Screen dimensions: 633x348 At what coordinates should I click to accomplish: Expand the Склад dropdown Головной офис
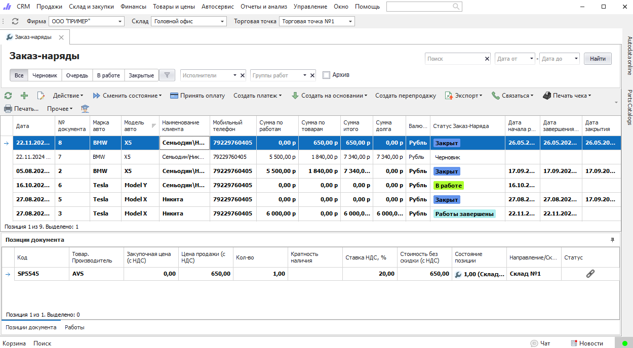point(223,22)
